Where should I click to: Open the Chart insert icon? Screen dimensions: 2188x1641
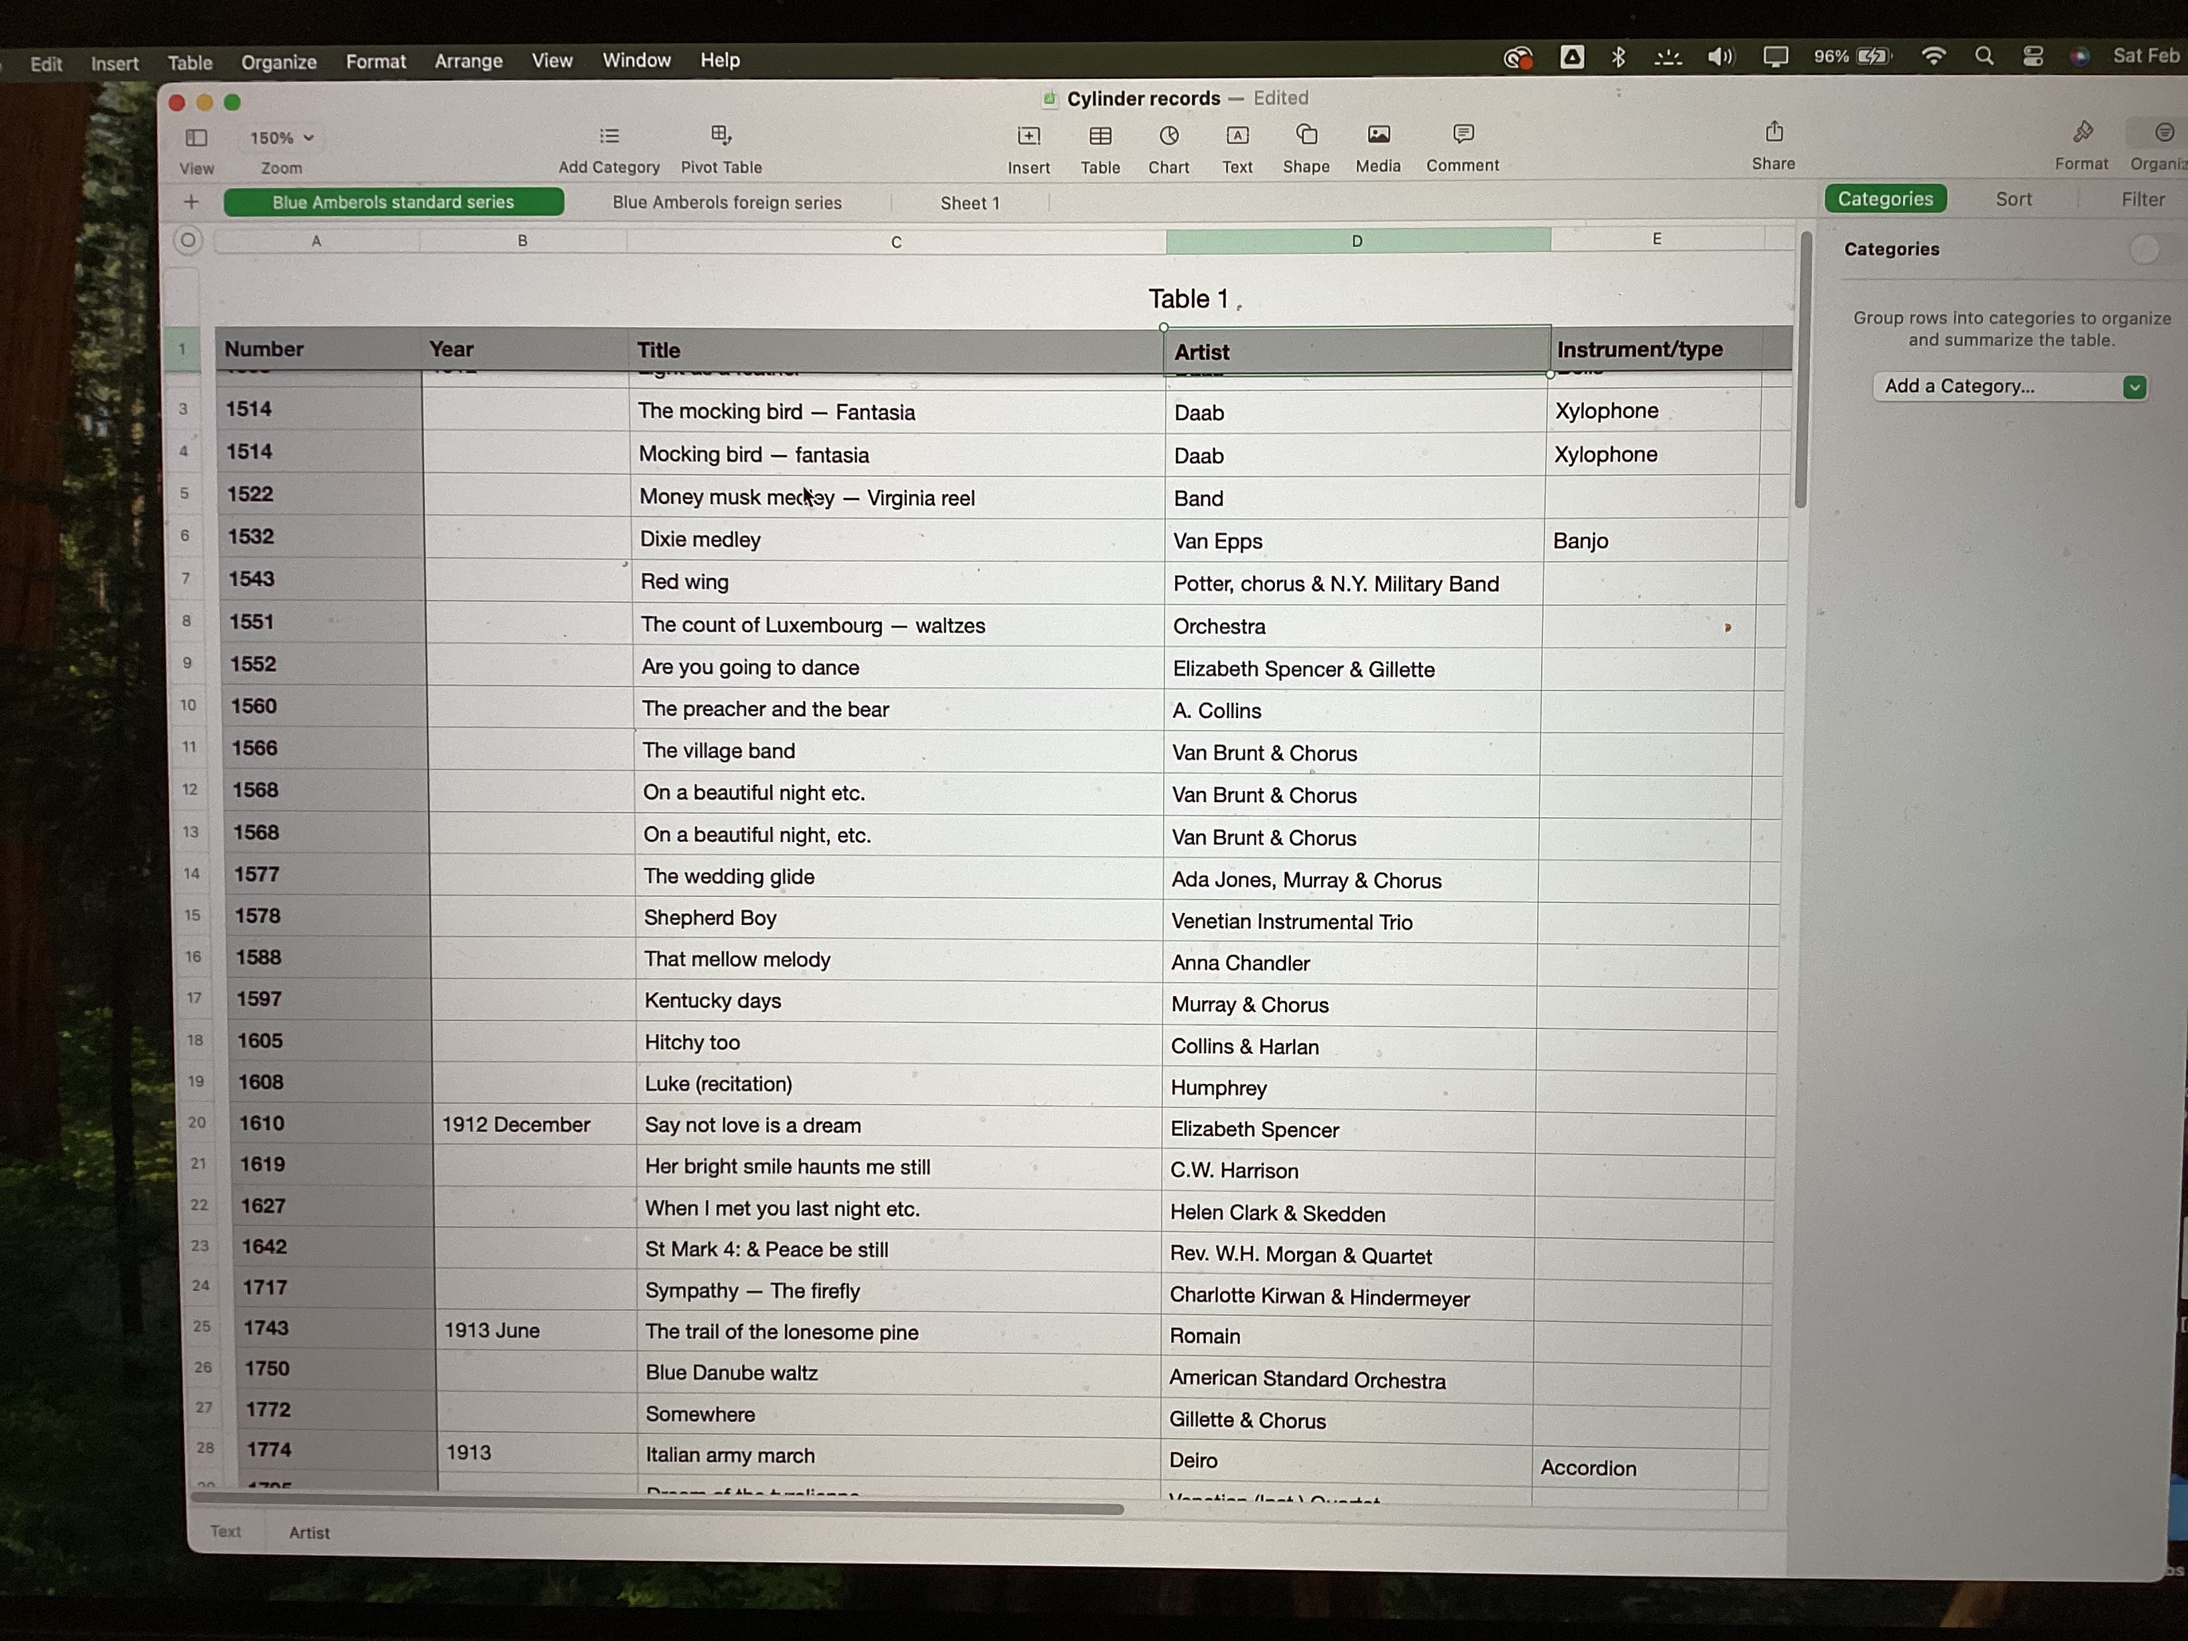click(1168, 135)
